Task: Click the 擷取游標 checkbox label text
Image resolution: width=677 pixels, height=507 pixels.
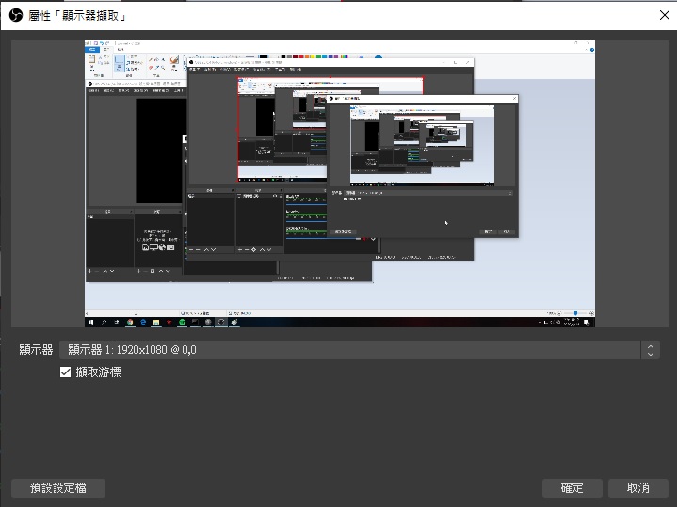Action: tap(98, 372)
